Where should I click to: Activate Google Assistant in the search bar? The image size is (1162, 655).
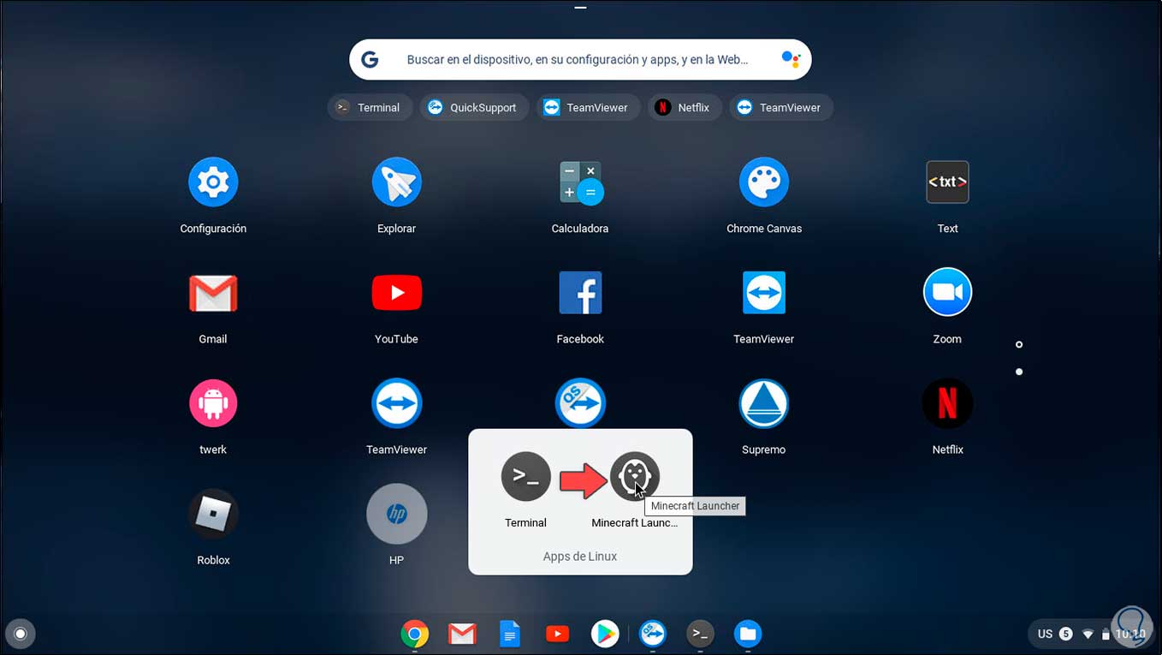(791, 60)
